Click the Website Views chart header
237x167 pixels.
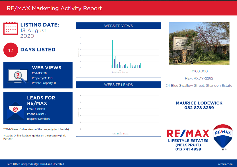(x=118, y=26)
